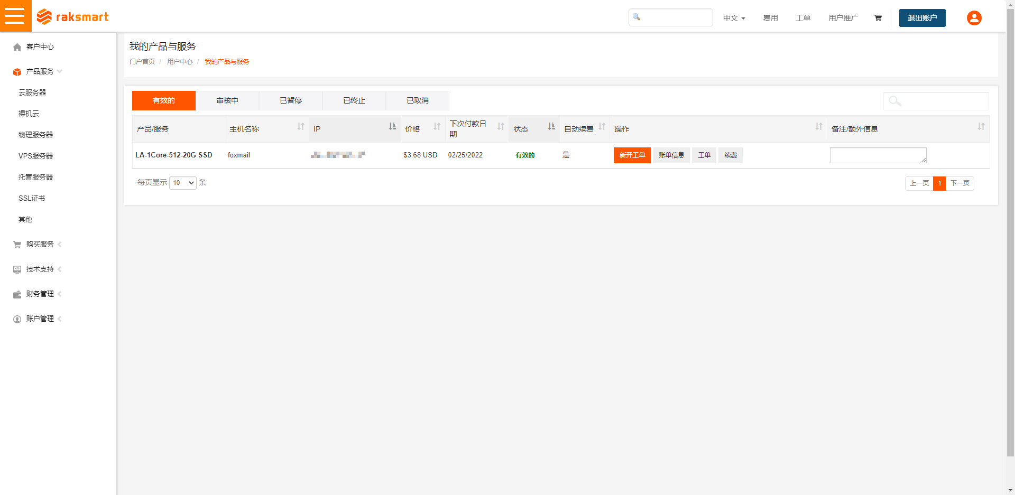The height and width of the screenshot is (495, 1015).
Task: Click the 续费 renew button
Action: [x=731, y=155]
